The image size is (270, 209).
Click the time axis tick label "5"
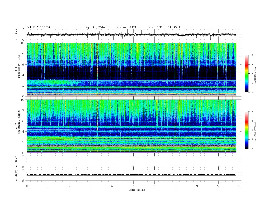point(133,186)
